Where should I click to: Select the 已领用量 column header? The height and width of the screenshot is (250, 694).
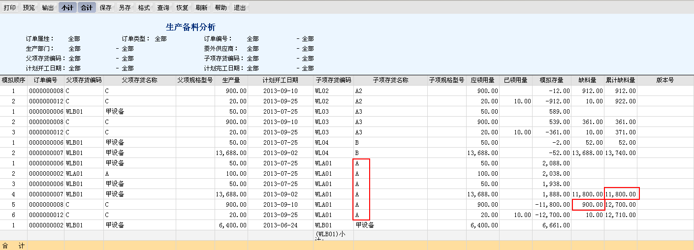[515, 80]
